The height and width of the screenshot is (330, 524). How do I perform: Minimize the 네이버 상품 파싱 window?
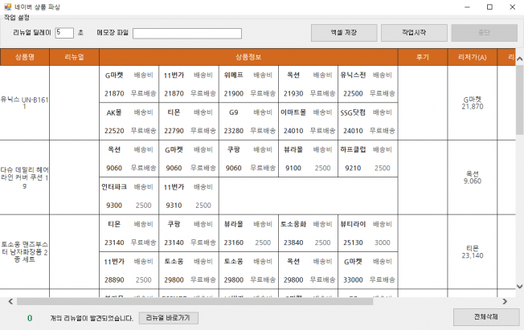(467, 7)
